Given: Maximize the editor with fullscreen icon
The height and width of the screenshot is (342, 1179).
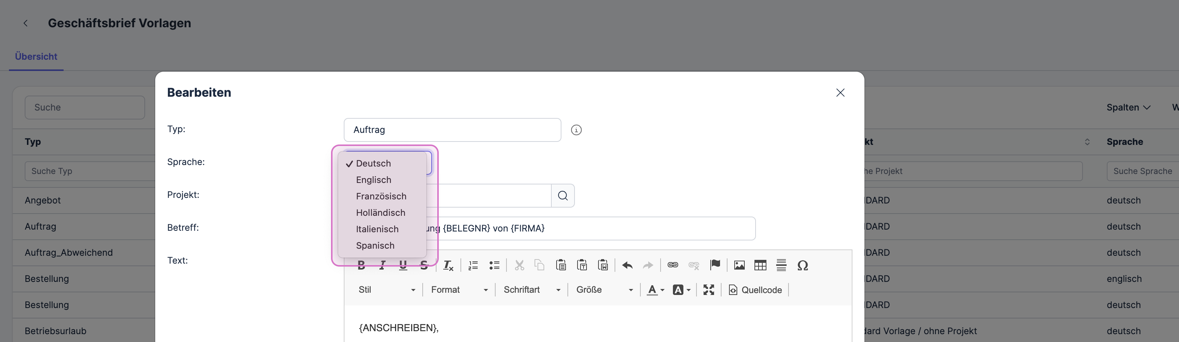Looking at the screenshot, I should point(708,290).
